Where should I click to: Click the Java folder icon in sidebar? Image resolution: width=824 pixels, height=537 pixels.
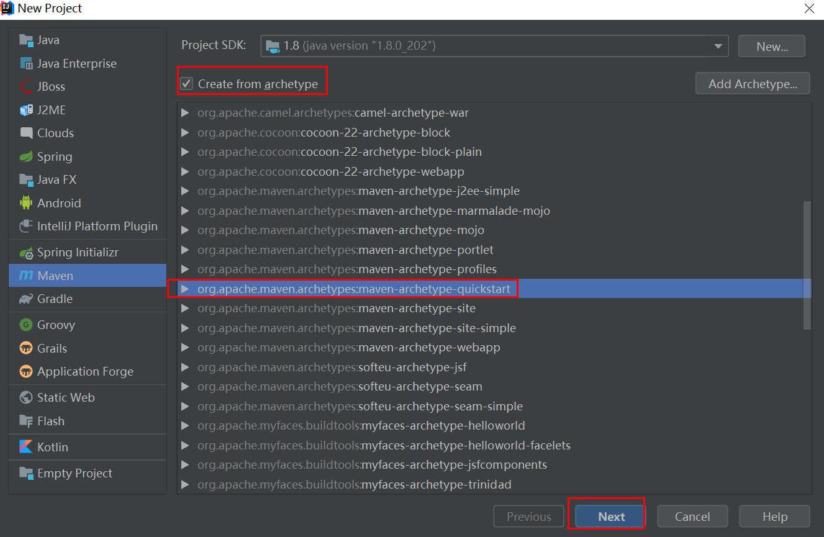26,40
